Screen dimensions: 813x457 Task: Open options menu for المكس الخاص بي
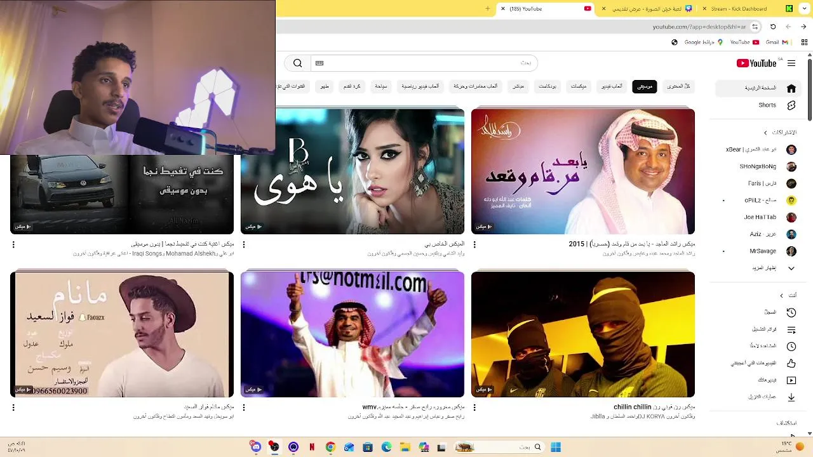pyautogui.click(x=244, y=244)
